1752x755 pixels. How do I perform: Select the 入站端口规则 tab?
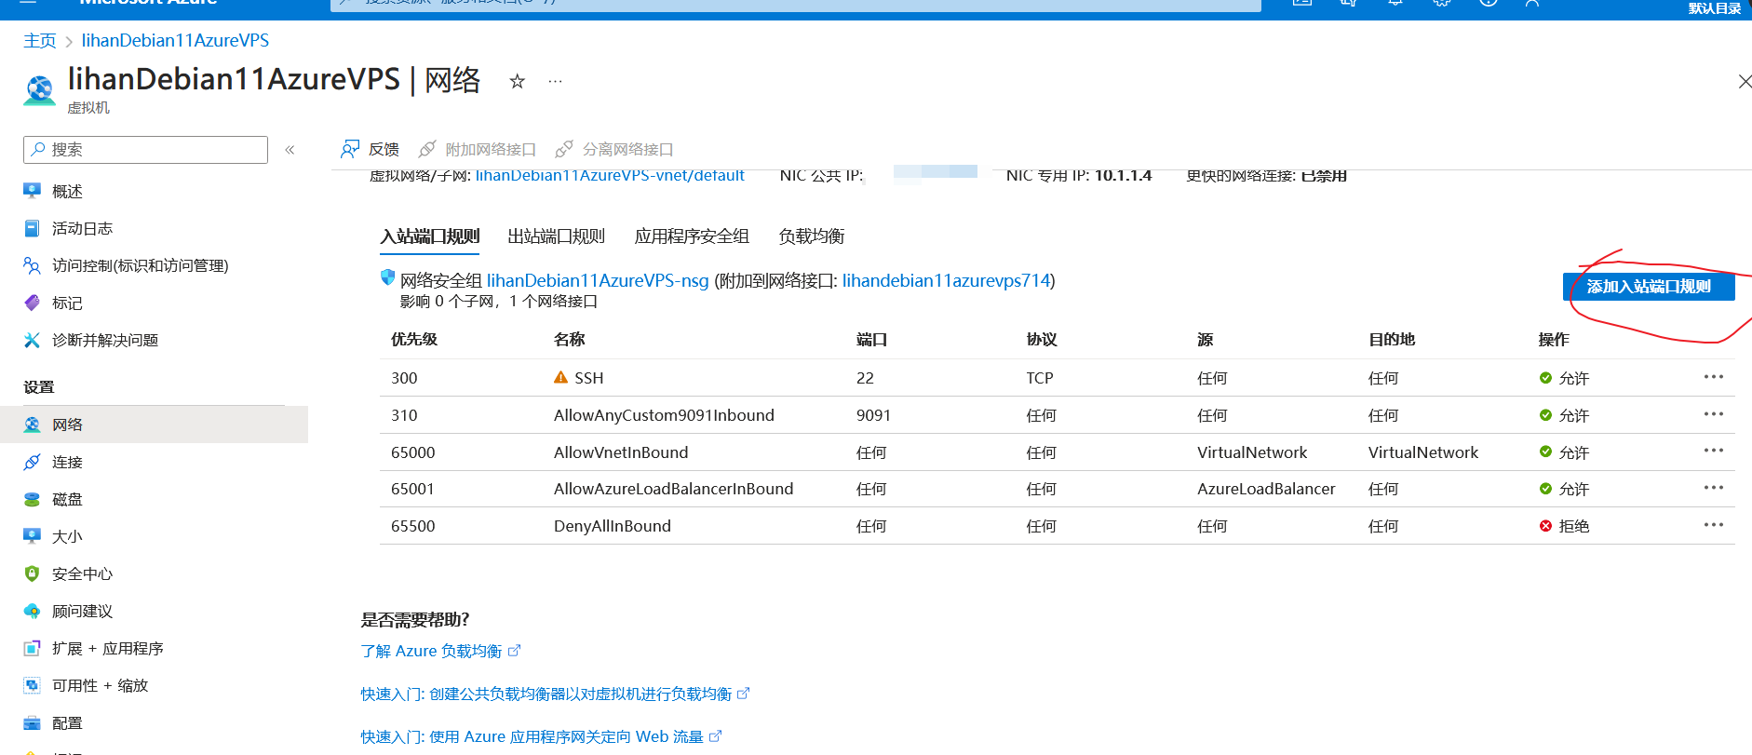pyautogui.click(x=429, y=236)
